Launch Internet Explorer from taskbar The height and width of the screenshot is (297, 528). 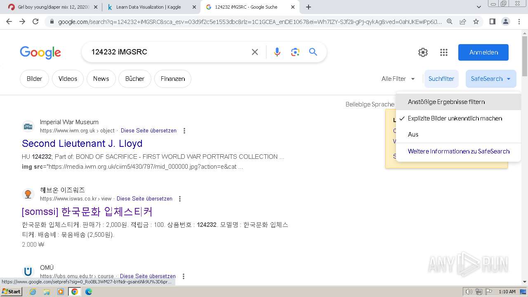(33, 292)
